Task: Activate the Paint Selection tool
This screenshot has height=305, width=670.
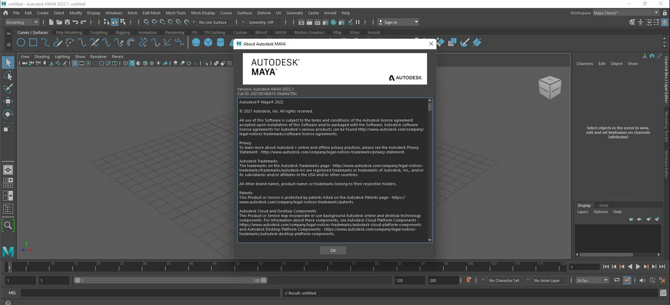Action: pos(8,88)
